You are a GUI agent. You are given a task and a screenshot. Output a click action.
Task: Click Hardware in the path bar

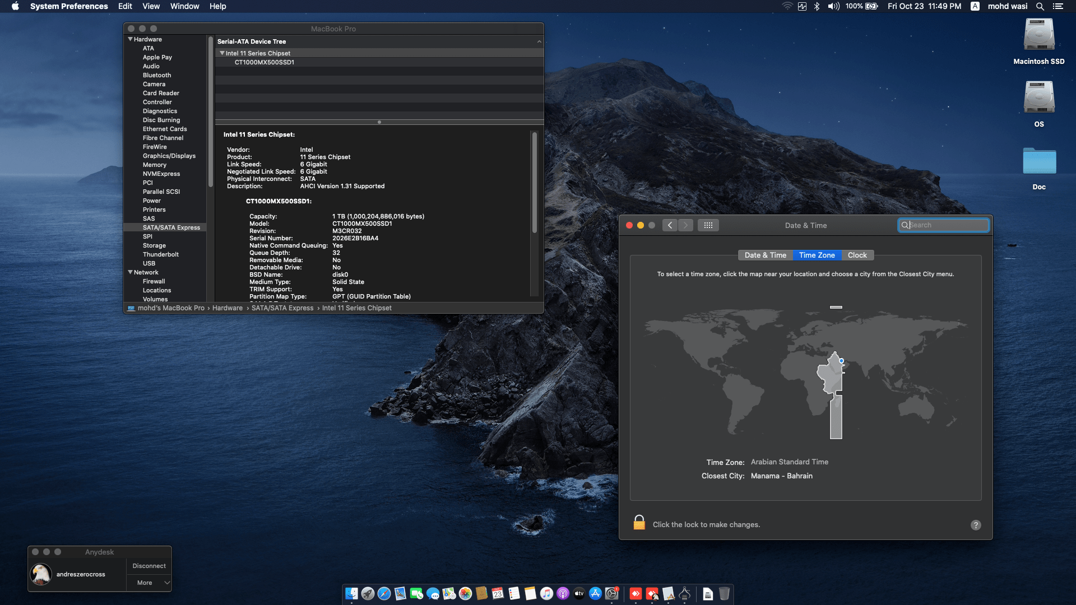tap(228, 308)
